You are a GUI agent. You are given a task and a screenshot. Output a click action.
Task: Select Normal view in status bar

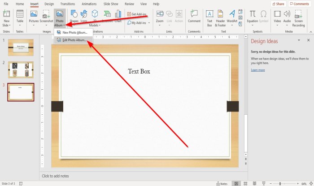236,183
